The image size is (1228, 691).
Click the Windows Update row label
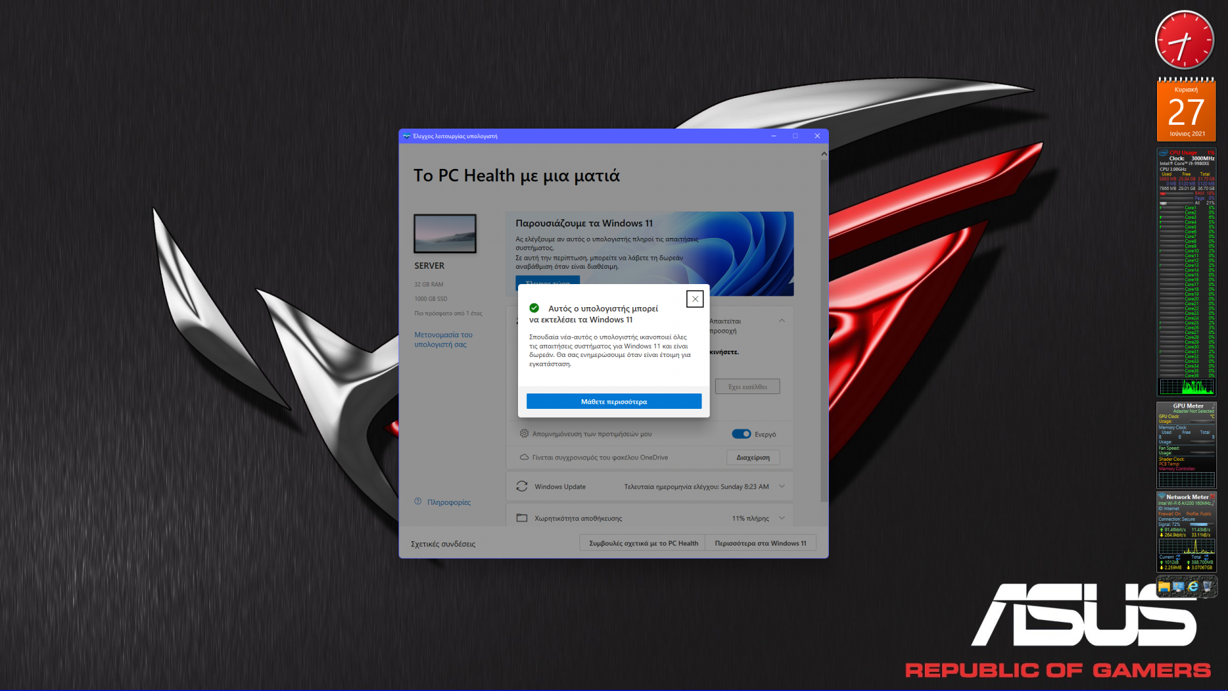coord(560,487)
